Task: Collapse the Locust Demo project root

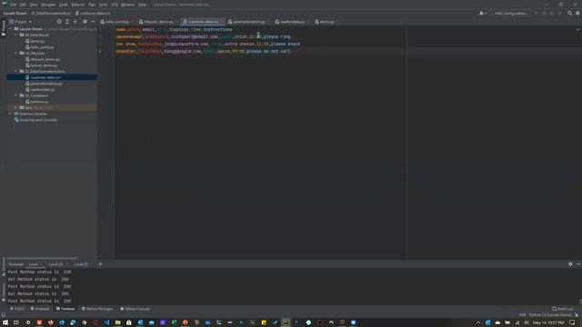Action: [x=10, y=29]
